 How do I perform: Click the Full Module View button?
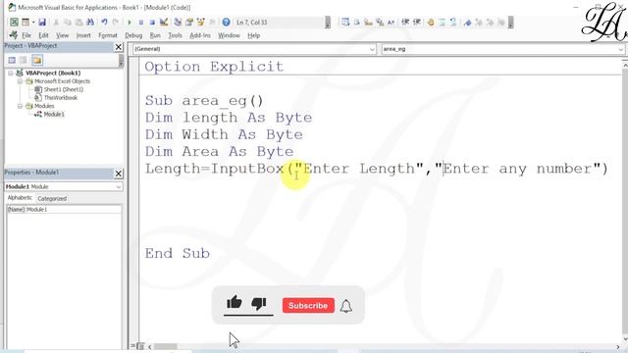pos(140,346)
